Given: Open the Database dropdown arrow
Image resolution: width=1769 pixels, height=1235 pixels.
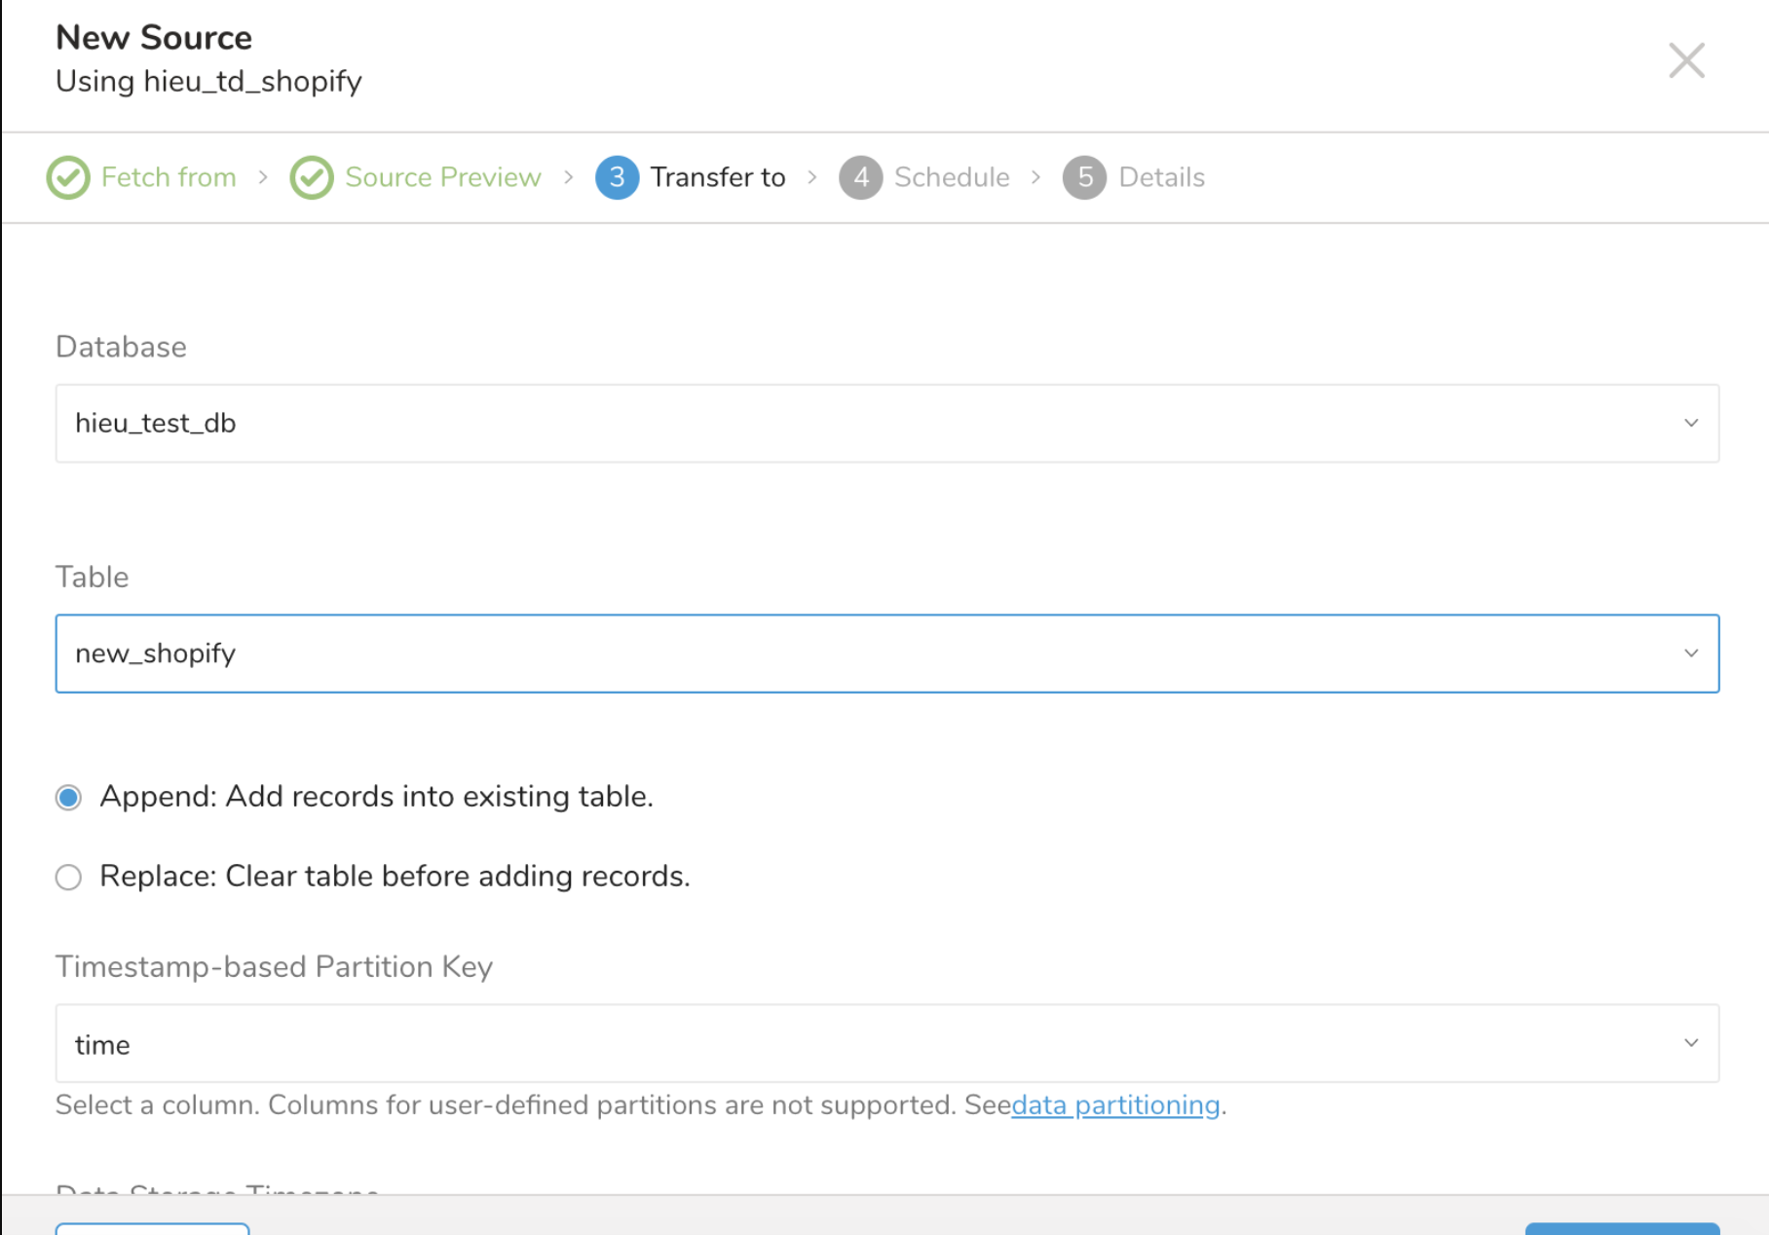Looking at the screenshot, I should coord(1691,424).
